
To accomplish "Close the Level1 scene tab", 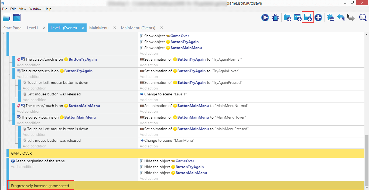I will pos(44,28).
